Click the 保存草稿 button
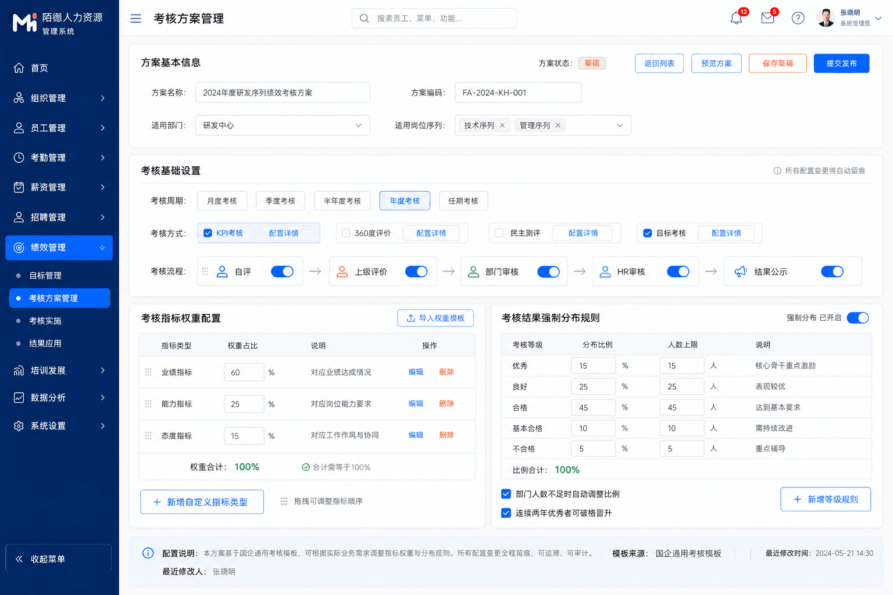Viewport: 893px width, 595px height. pos(778,63)
